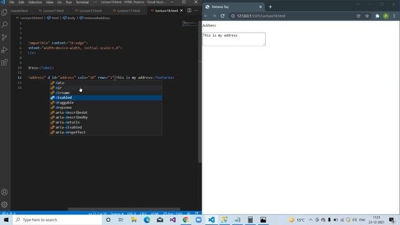Open editor More Actions ellipsis
The height and width of the screenshot is (225, 400).
(x=196, y=11)
